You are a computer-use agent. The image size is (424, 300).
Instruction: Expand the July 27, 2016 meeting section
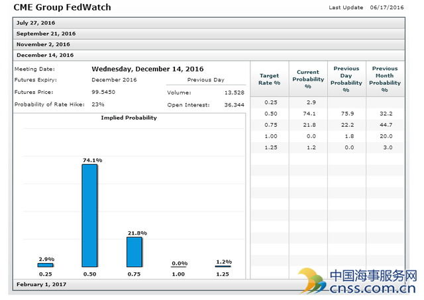[x=209, y=23]
